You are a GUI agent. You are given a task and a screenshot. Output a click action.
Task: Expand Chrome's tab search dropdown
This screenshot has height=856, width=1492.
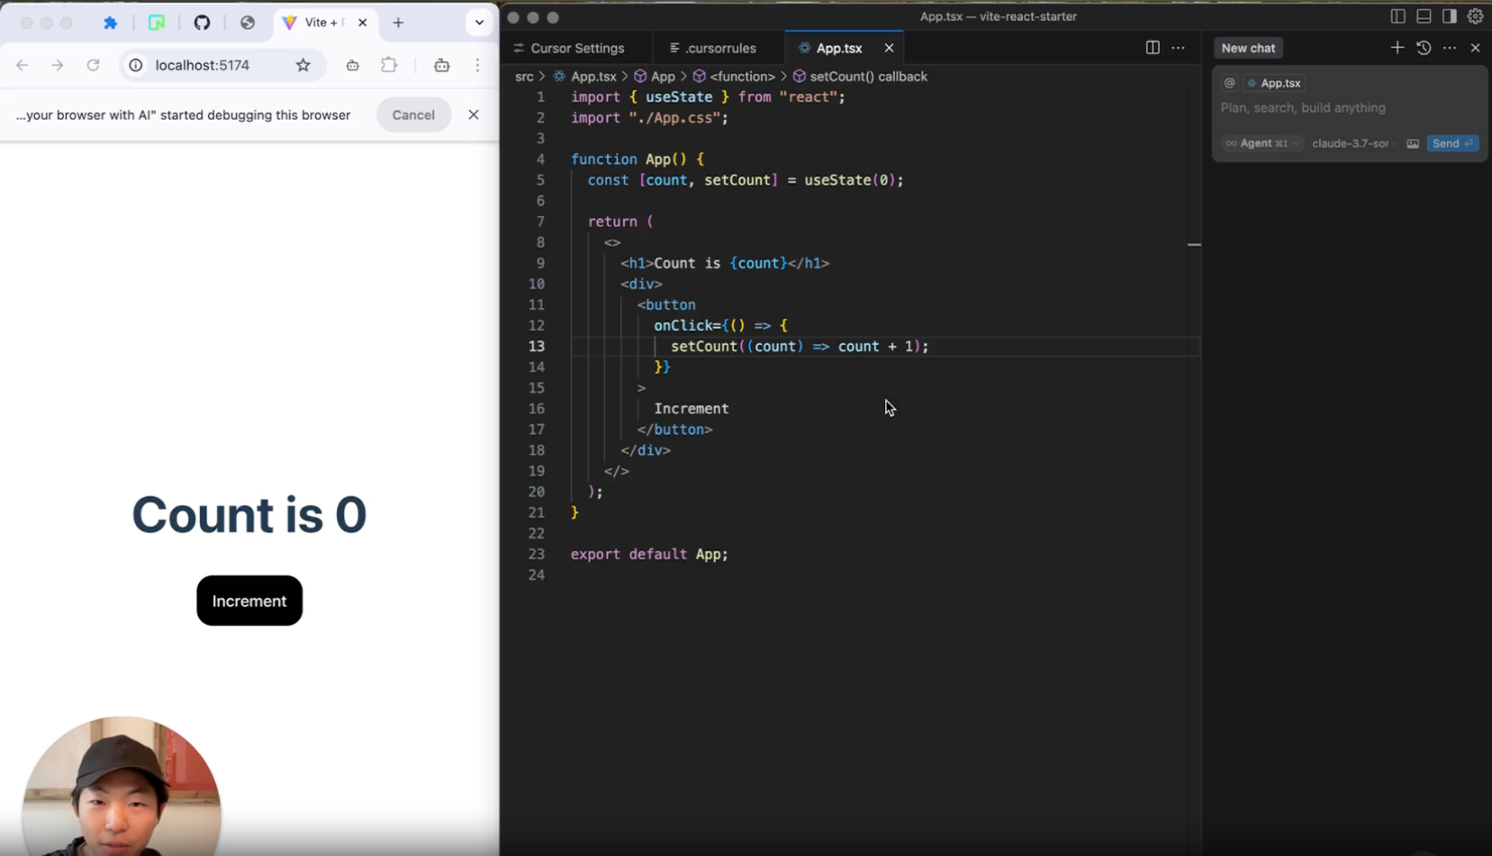[479, 23]
